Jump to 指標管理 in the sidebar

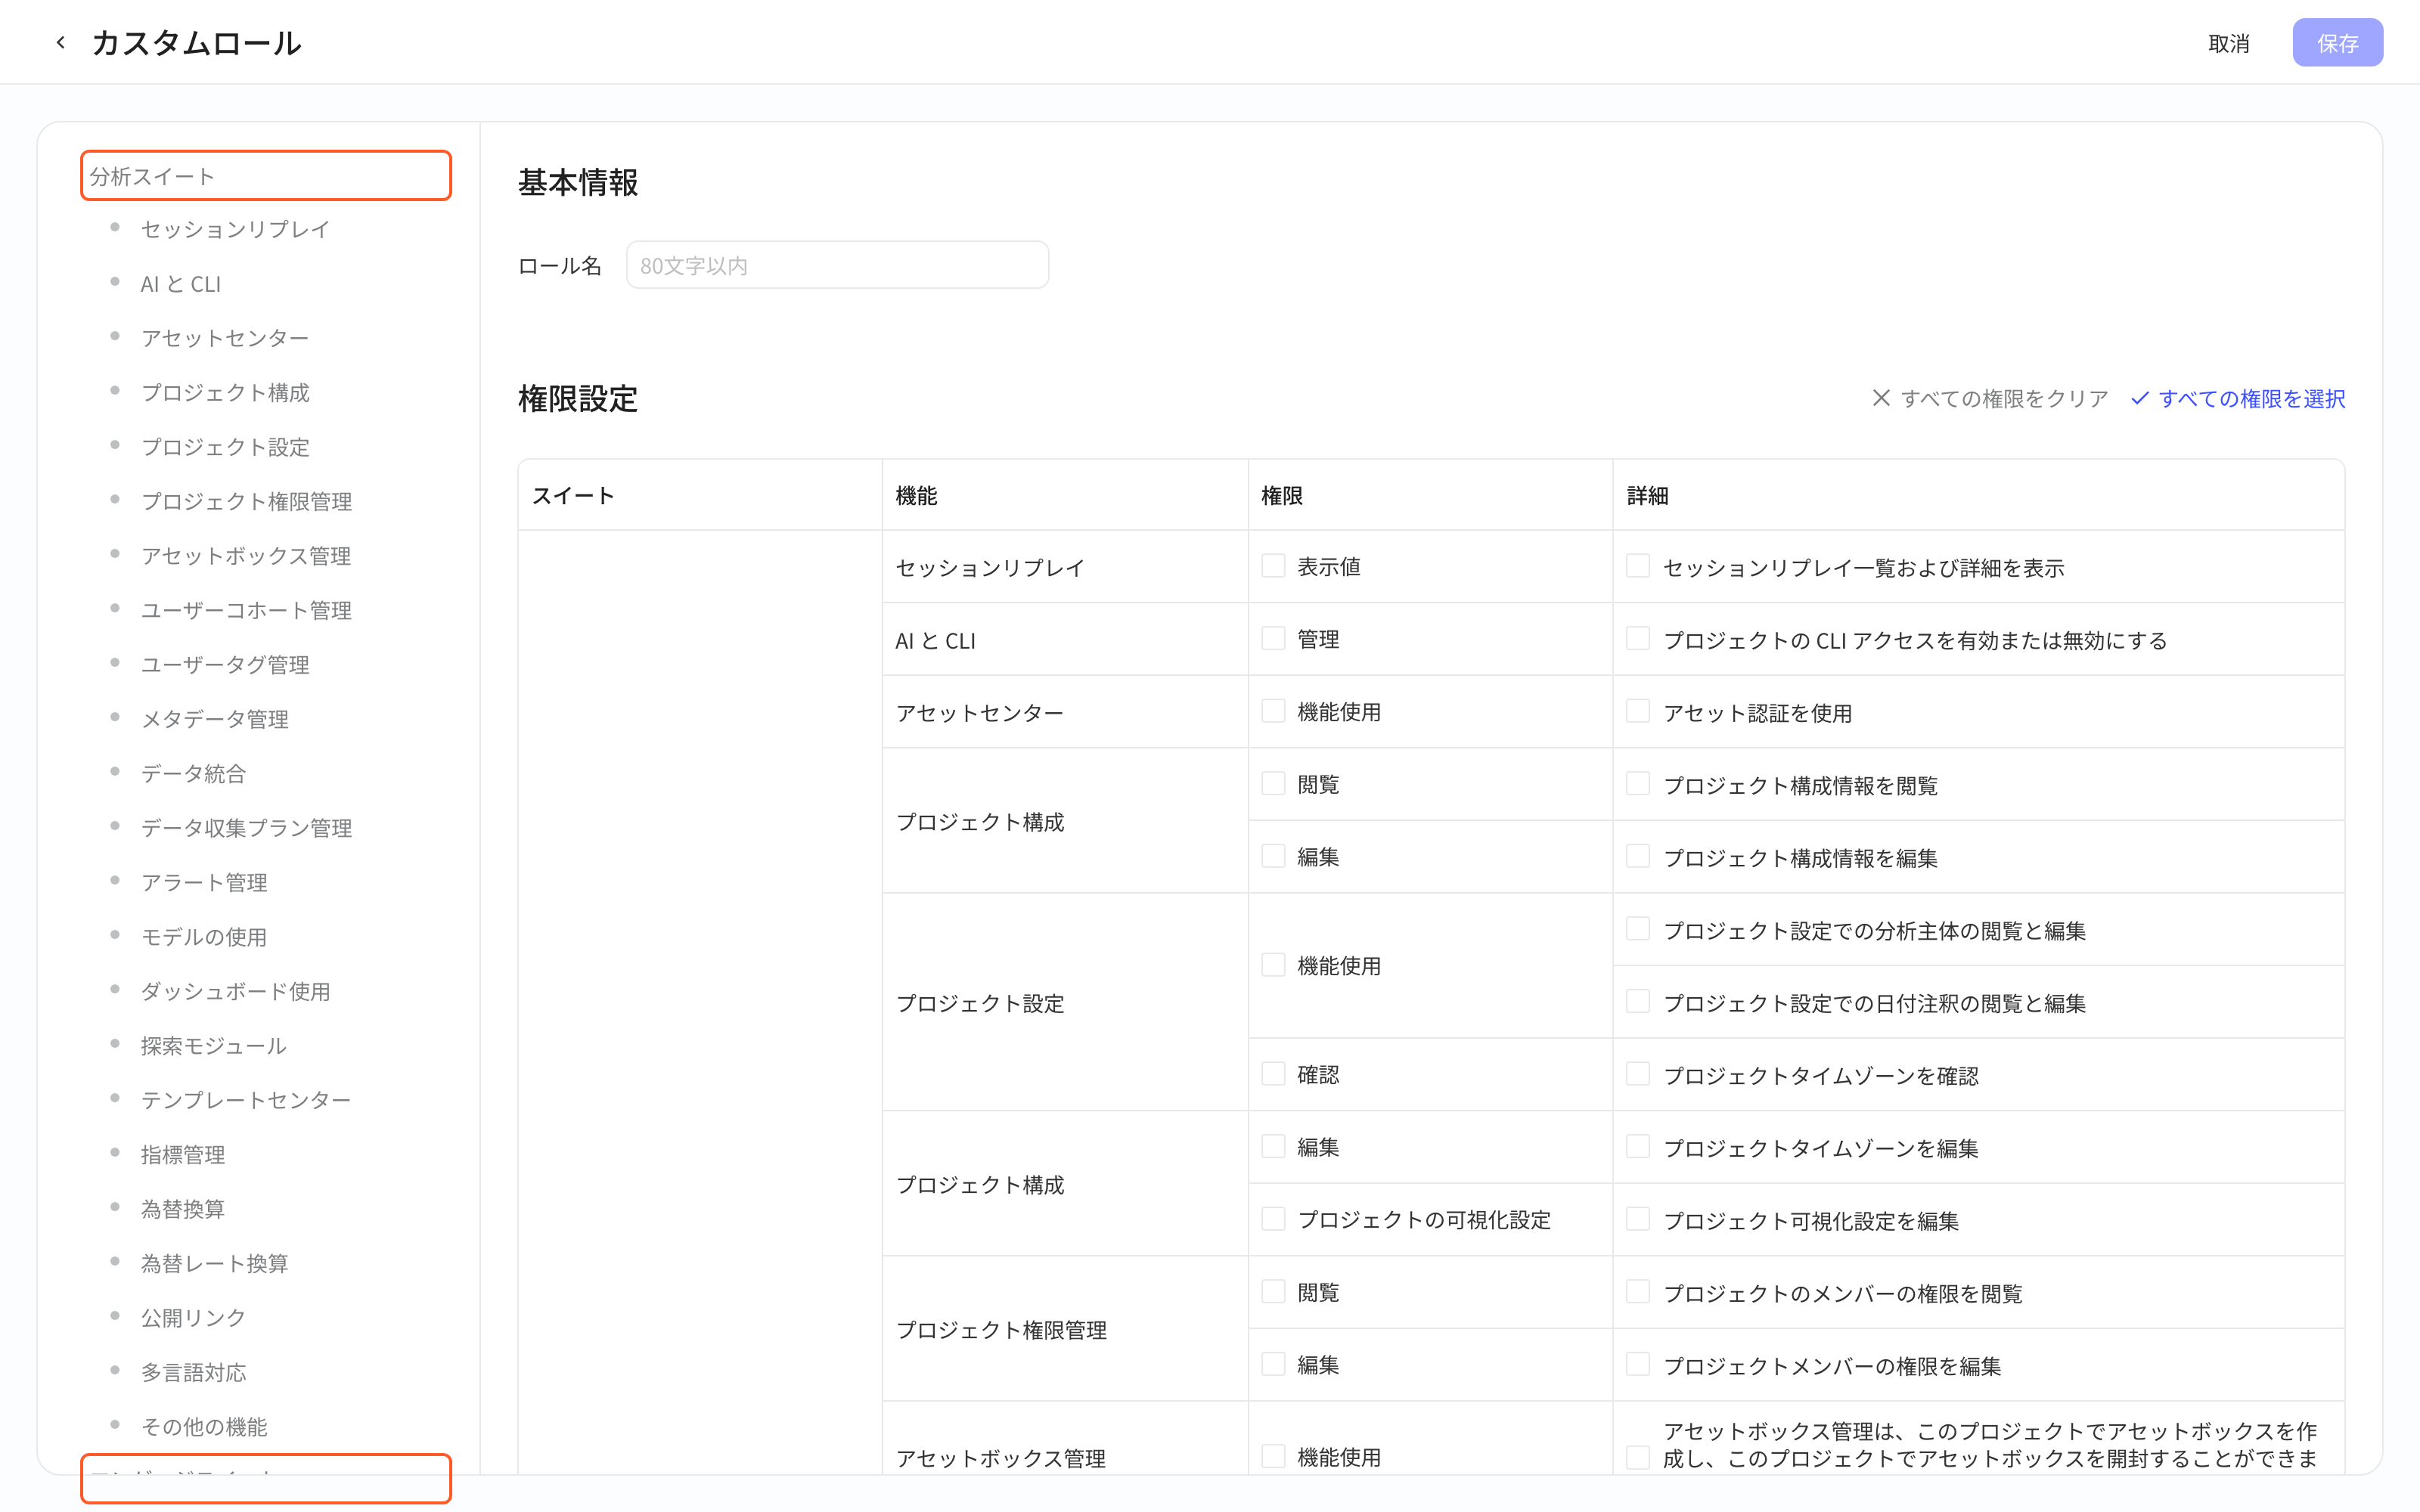tap(183, 1155)
